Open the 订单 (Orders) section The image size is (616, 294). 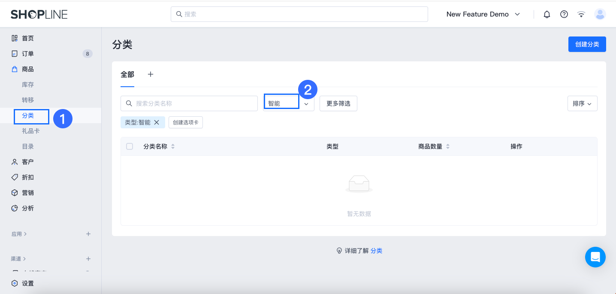click(27, 53)
